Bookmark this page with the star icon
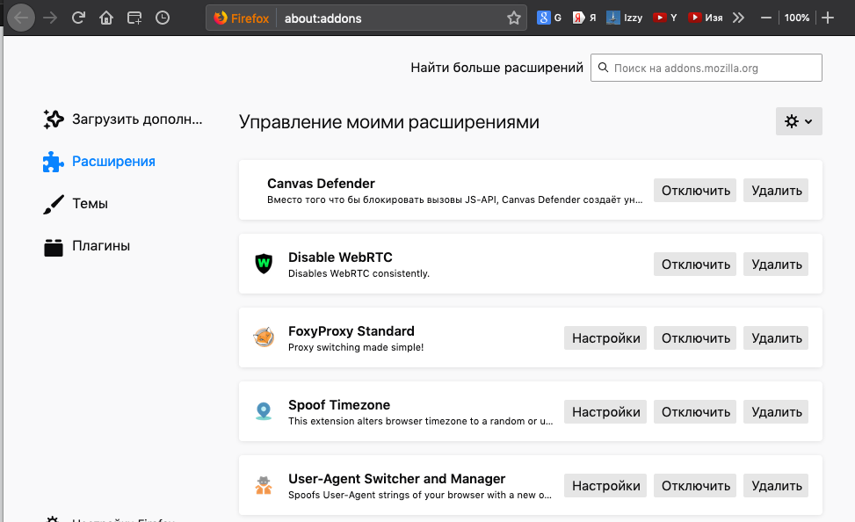The height and width of the screenshot is (522, 855). 514,18
